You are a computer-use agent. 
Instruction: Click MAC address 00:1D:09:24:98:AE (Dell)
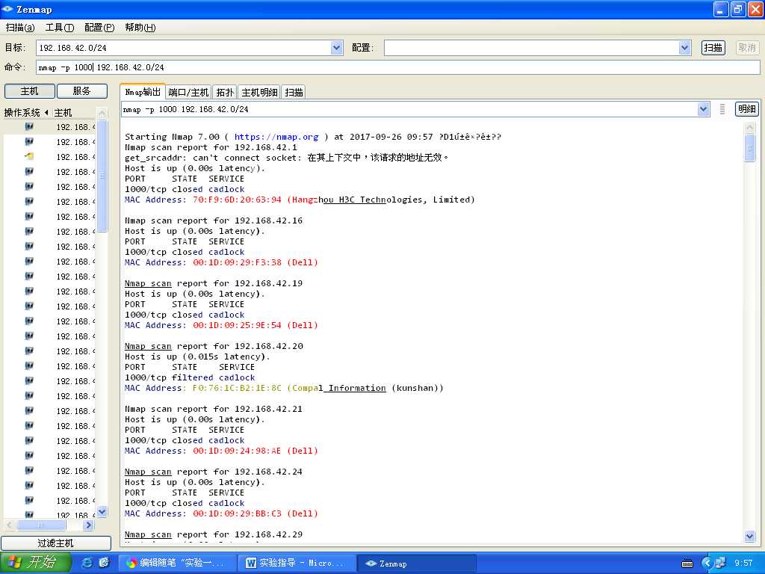click(221, 451)
